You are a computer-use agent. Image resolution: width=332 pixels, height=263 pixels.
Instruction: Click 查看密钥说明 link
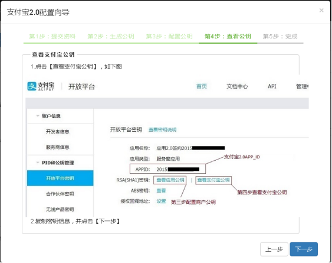[162, 129]
